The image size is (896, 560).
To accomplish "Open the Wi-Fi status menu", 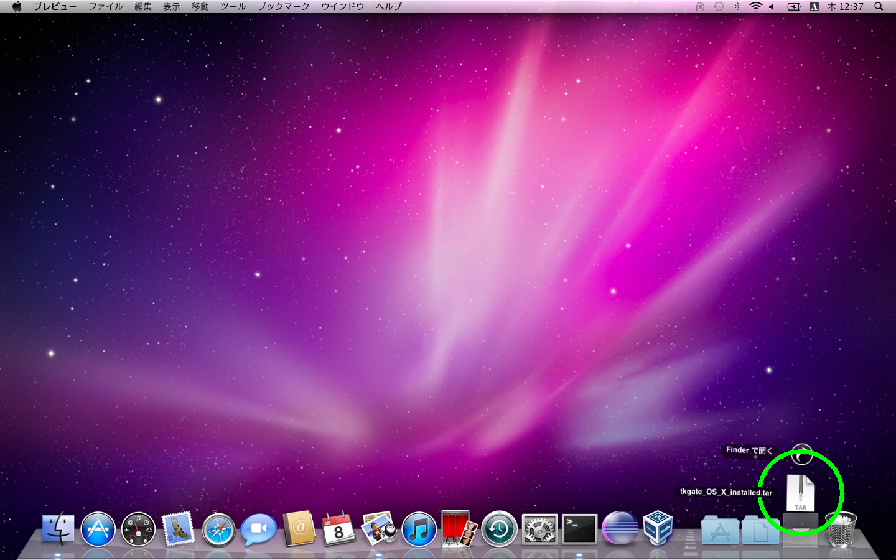I will click(x=755, y=6).
